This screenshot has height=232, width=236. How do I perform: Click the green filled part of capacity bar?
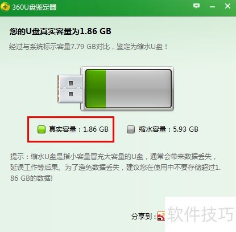[96, 88]
